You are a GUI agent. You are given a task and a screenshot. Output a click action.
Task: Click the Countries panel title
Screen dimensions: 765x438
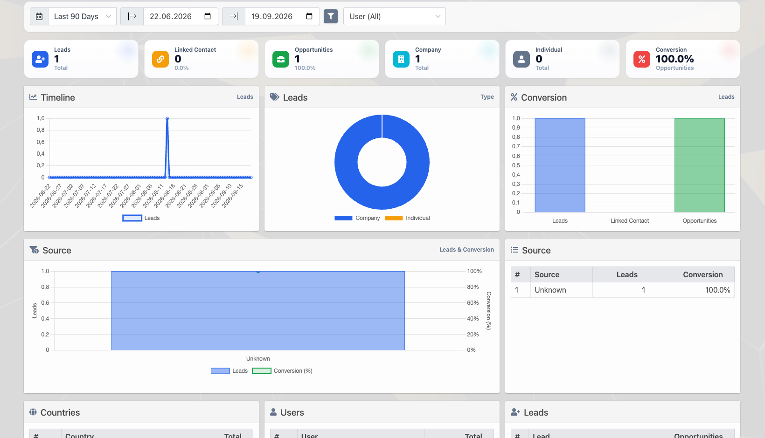pyautogui.click(x=60, y=412)
